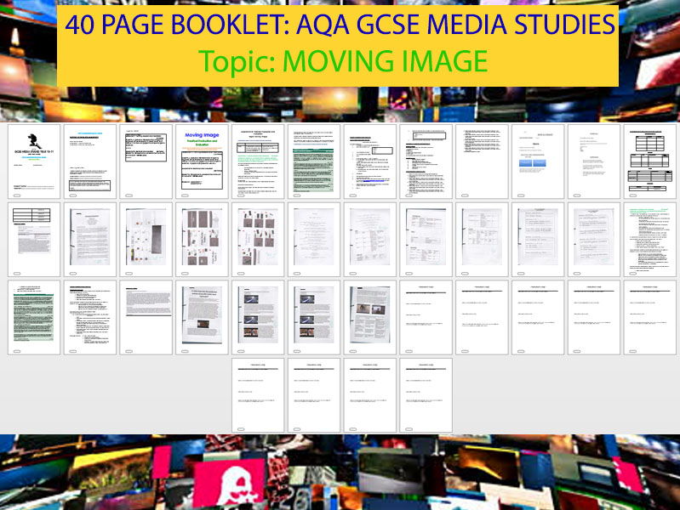Select the page thumbnail titled "Moving Image"

click(202, 161)
